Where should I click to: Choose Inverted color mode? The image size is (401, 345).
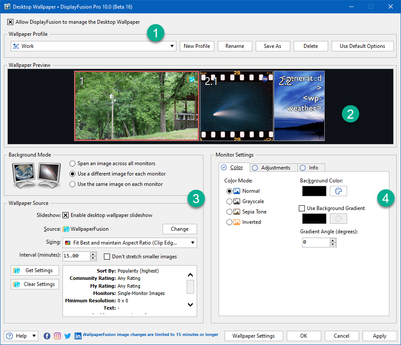(229, 222)
